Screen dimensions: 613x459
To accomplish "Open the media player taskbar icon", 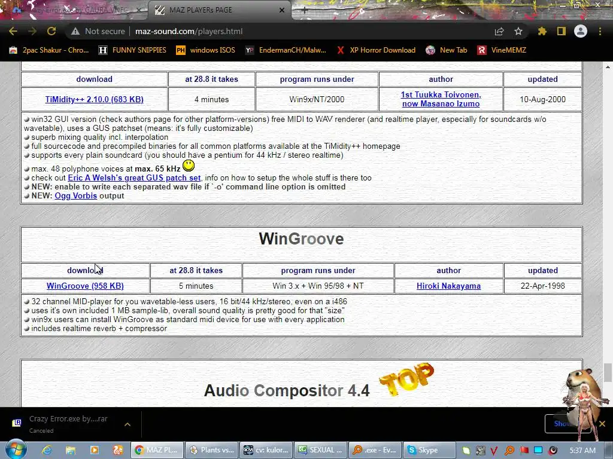I will pyautogui.click(x=94, y=450).
